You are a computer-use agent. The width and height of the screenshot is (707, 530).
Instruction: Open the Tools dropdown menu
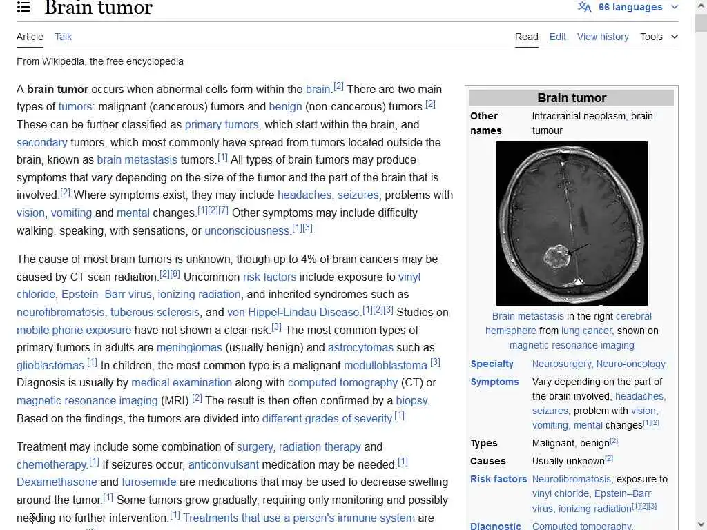(659, 37)
